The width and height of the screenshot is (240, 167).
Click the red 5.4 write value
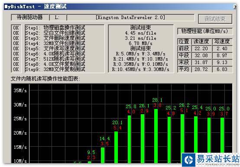[x=117, y=128]
